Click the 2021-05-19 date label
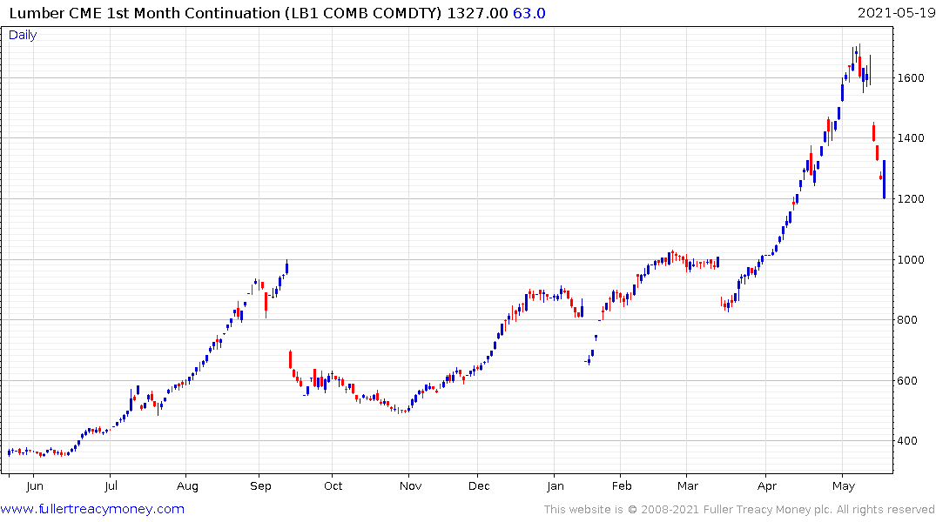Screen dimensions: 936x522 (896, 13)
